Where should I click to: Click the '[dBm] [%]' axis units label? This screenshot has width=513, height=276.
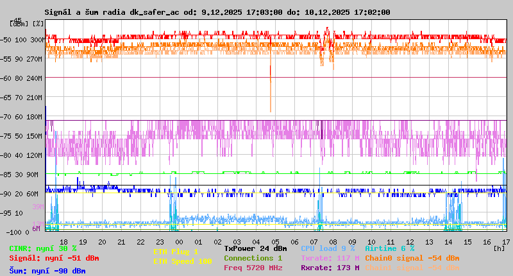[27, 24]
